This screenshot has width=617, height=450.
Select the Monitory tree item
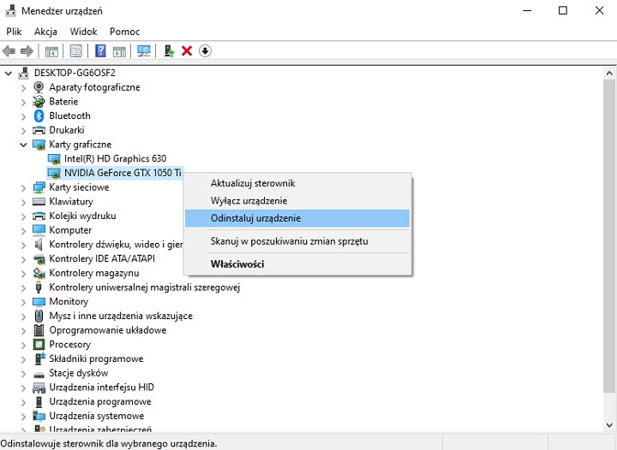click(69, 302)
